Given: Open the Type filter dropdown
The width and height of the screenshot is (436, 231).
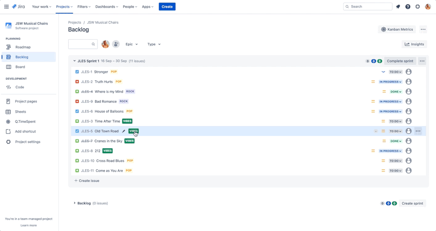Looking at the screenshot, I should (x=154, y=44).
